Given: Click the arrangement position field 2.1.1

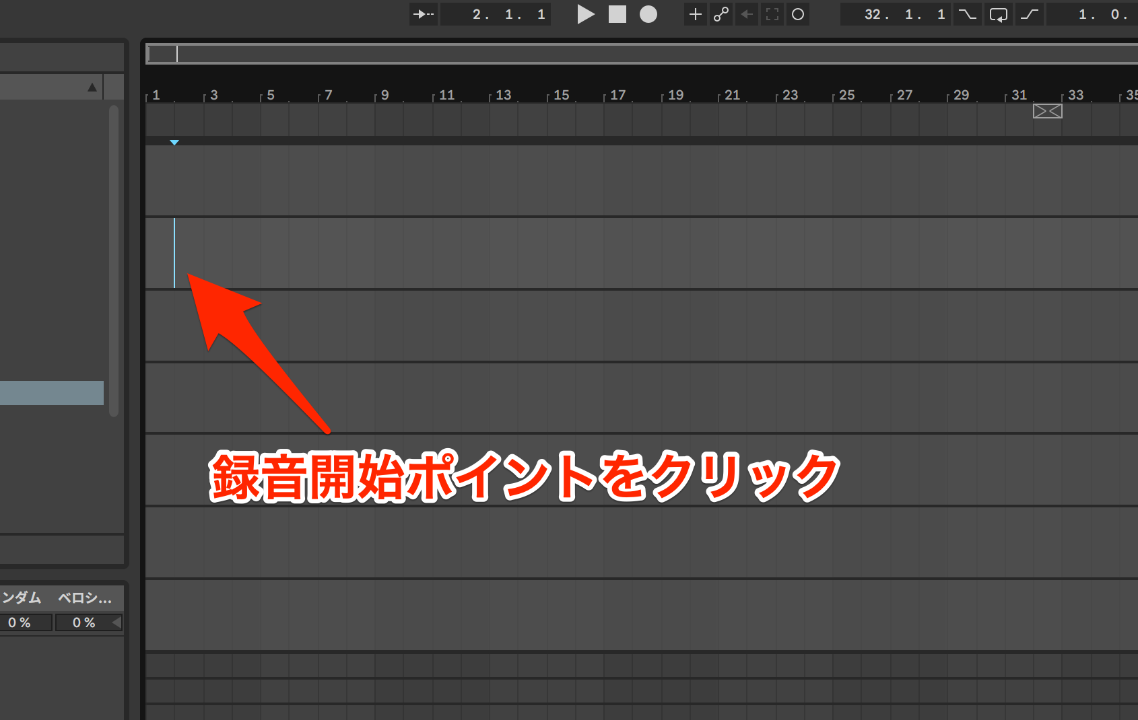Looking at the screenshot, I should (x=496, y=14).
